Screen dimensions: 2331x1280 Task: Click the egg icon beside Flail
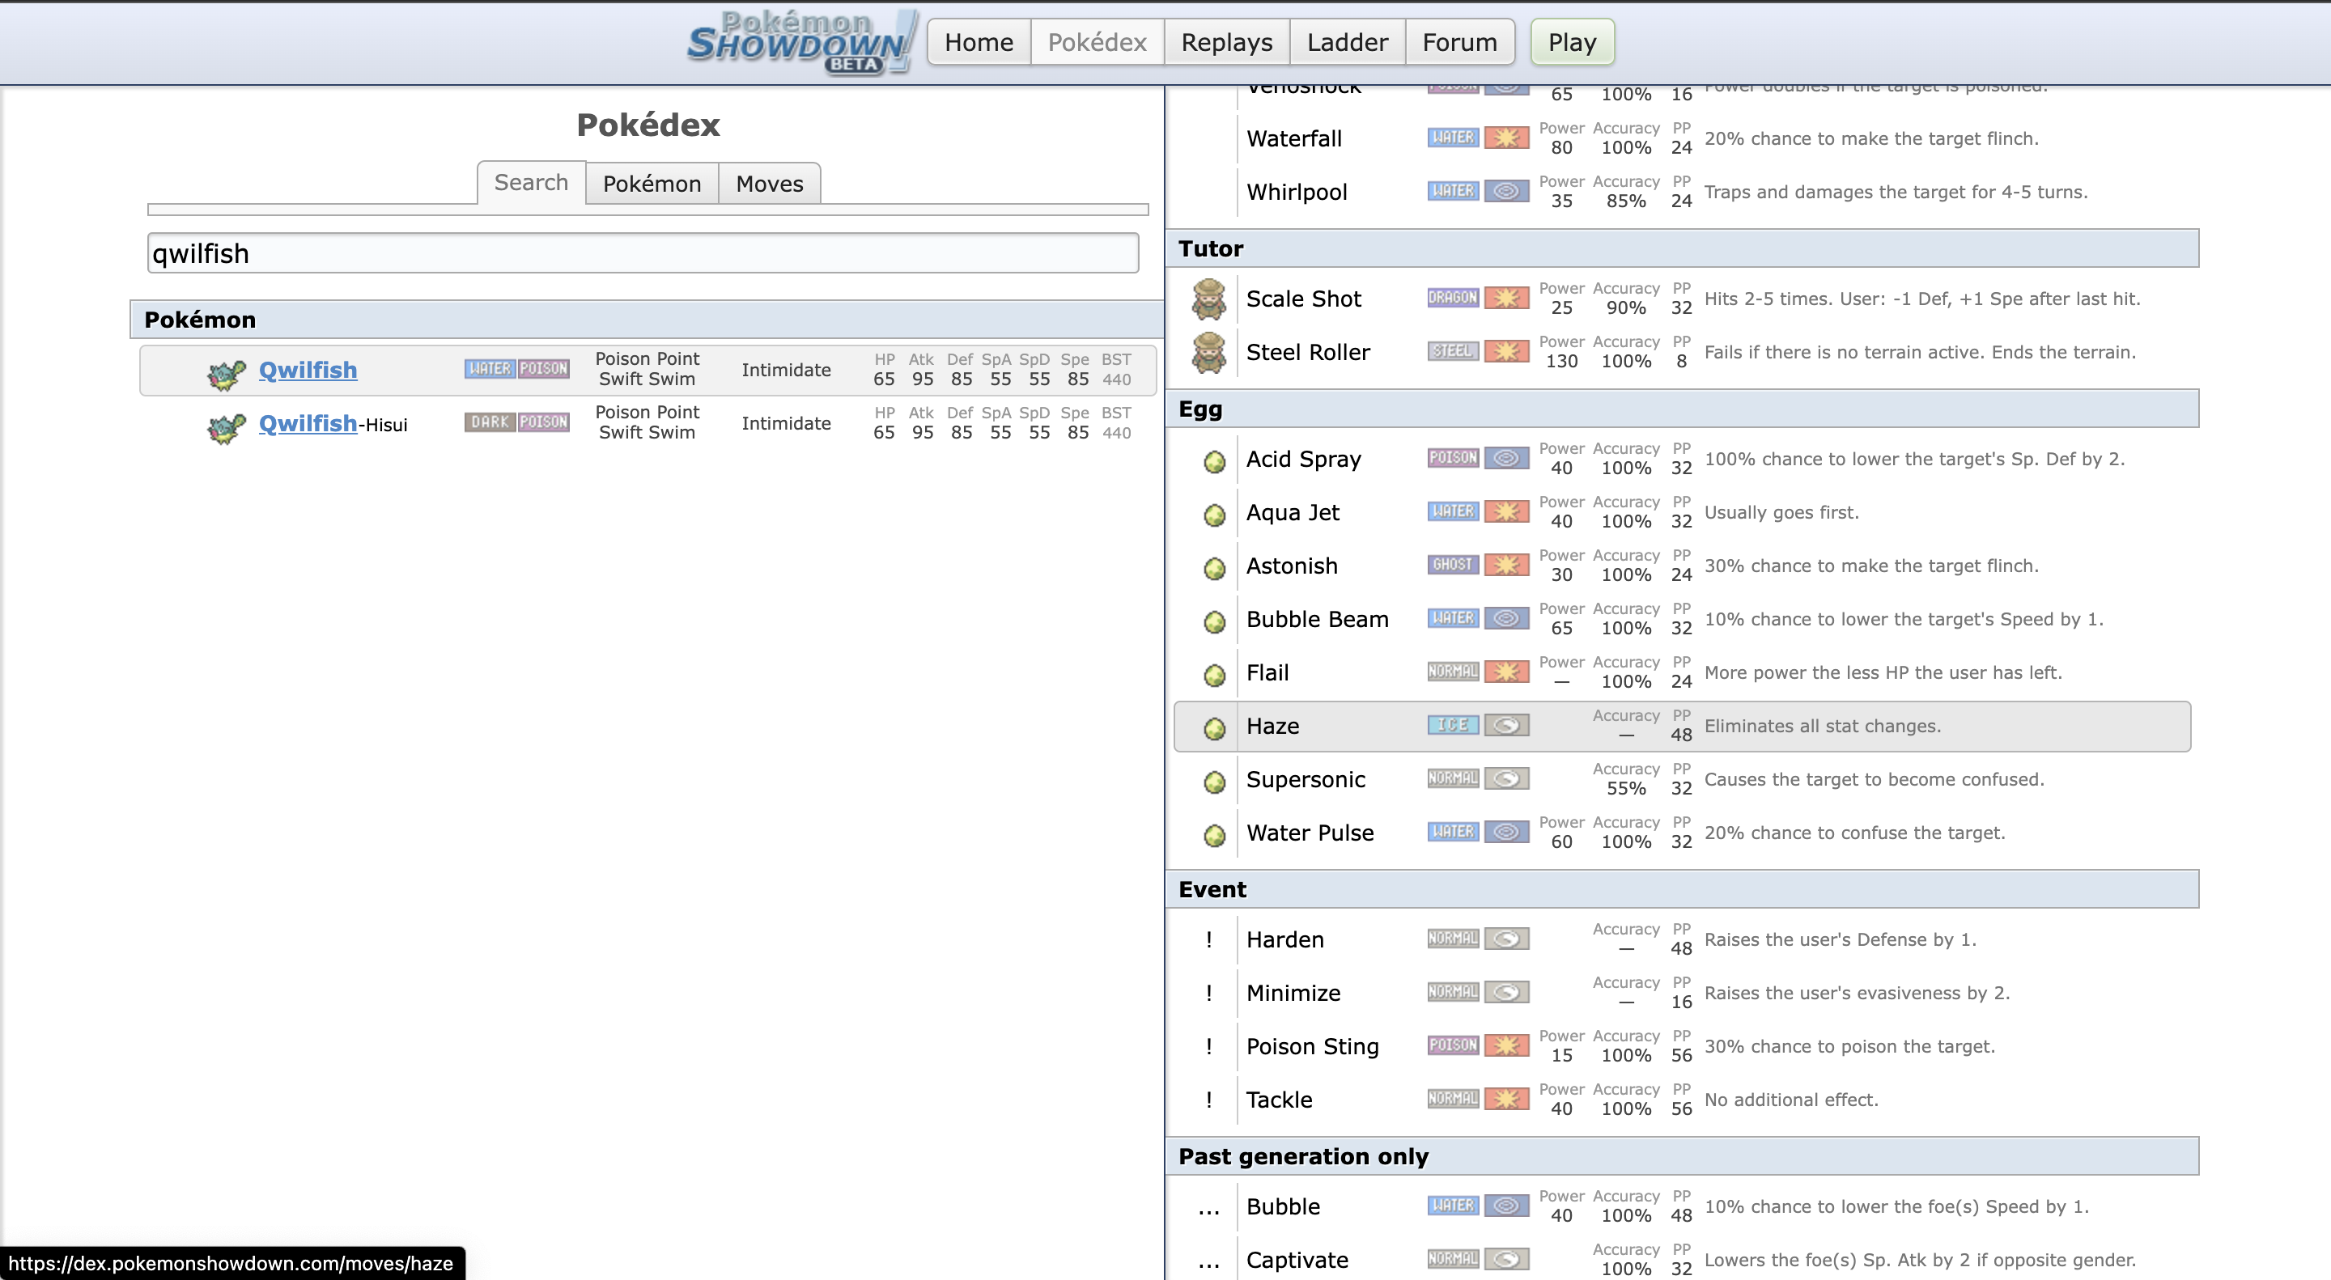(1214, 675)
